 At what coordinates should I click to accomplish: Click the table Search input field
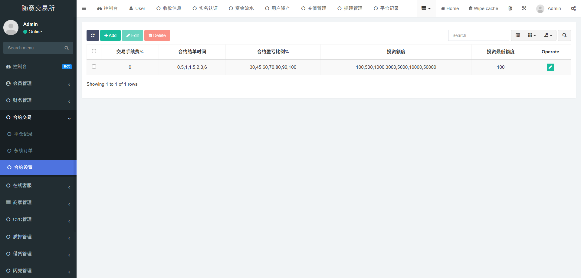point(478,35)
